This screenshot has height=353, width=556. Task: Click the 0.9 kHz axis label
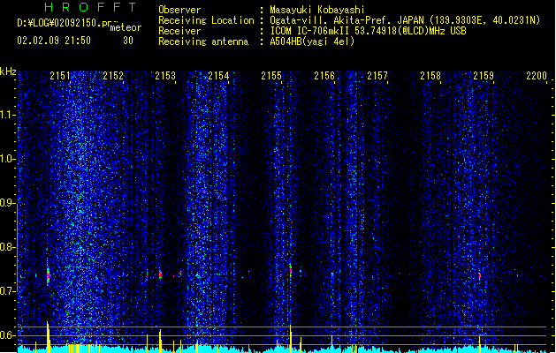click(7, 203)
